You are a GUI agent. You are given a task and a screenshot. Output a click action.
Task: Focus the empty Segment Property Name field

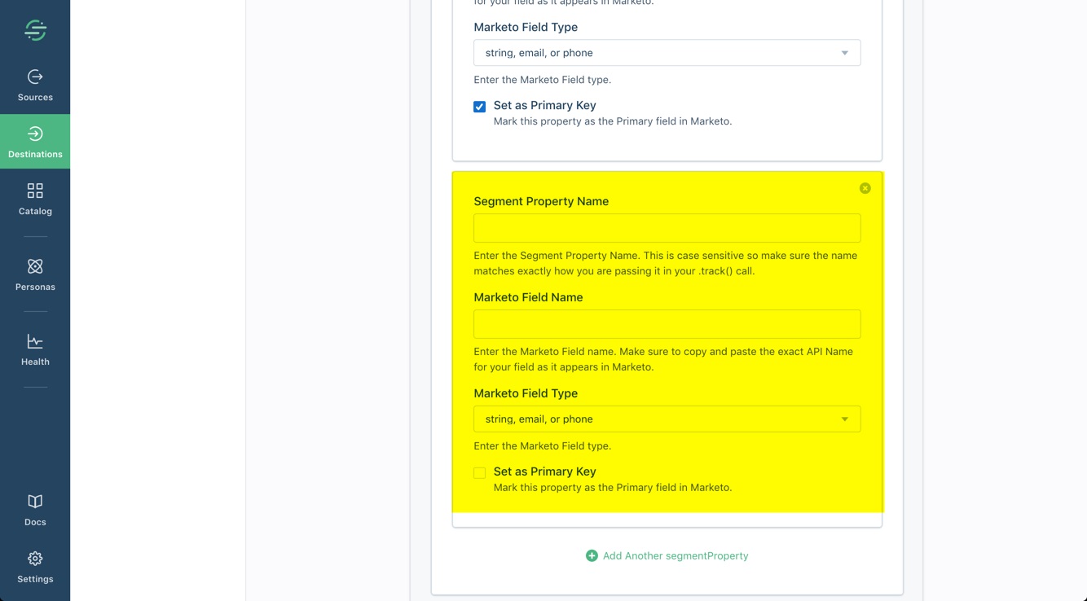(667, 228)
